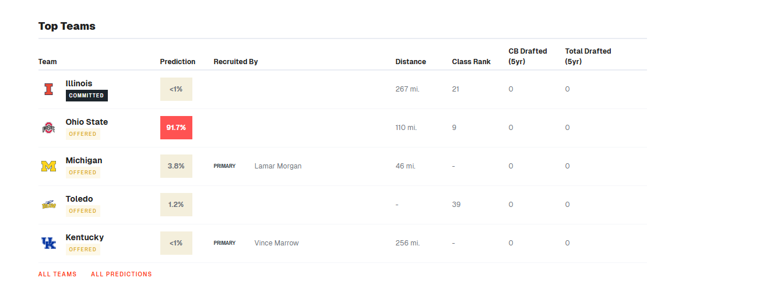
Task: Click Toledo's 1.2% prediction box
Action: 176,205
